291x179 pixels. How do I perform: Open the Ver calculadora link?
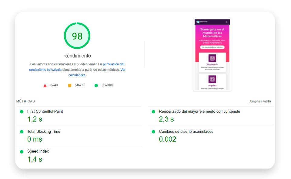pos(77,75)
